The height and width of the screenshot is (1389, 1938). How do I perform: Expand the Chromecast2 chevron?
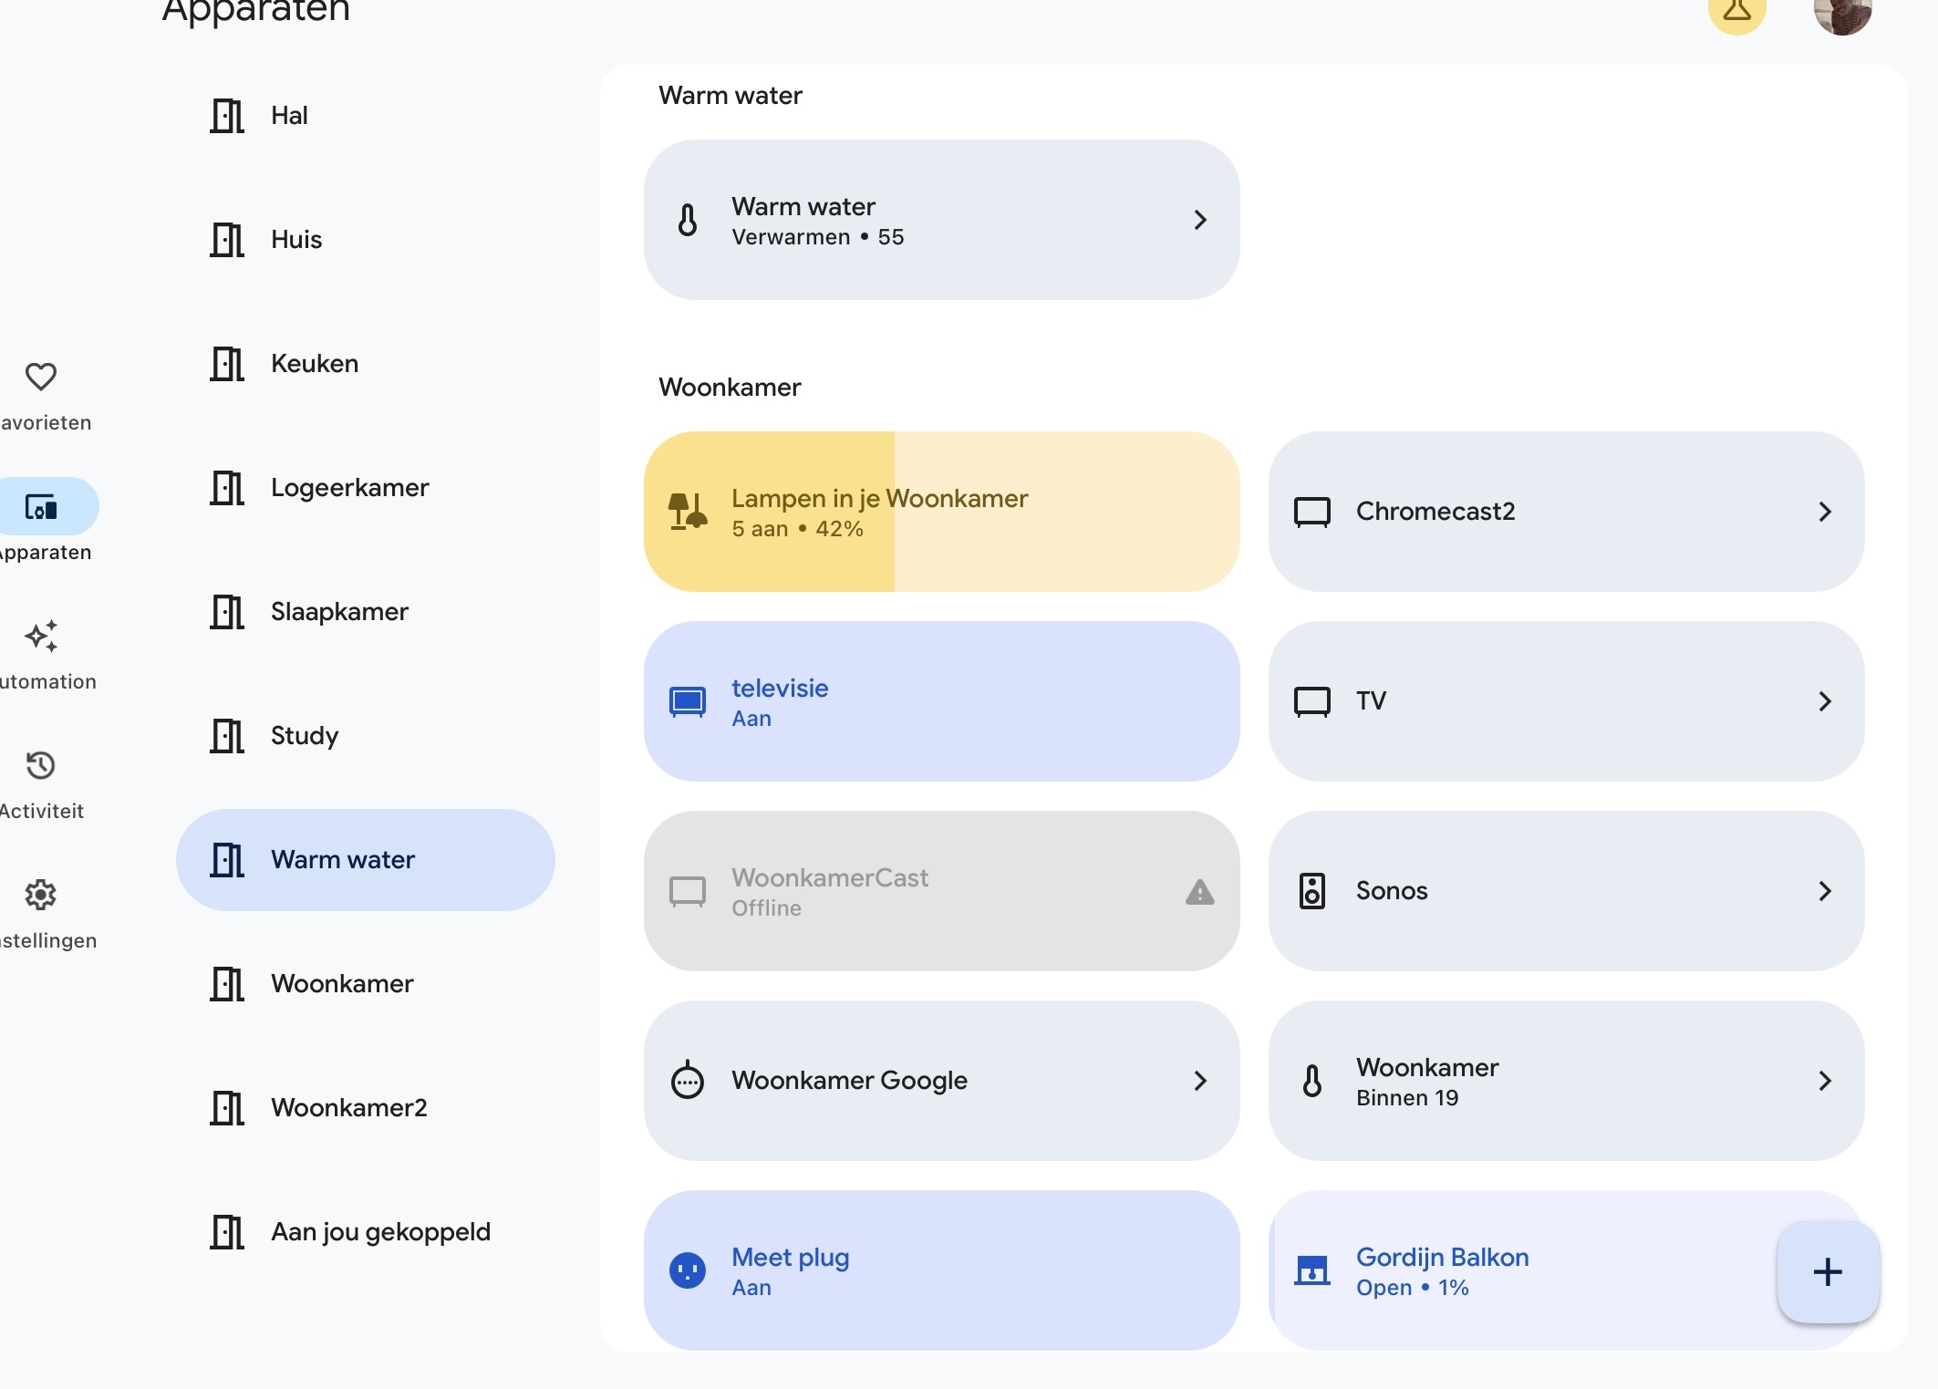1825,512
